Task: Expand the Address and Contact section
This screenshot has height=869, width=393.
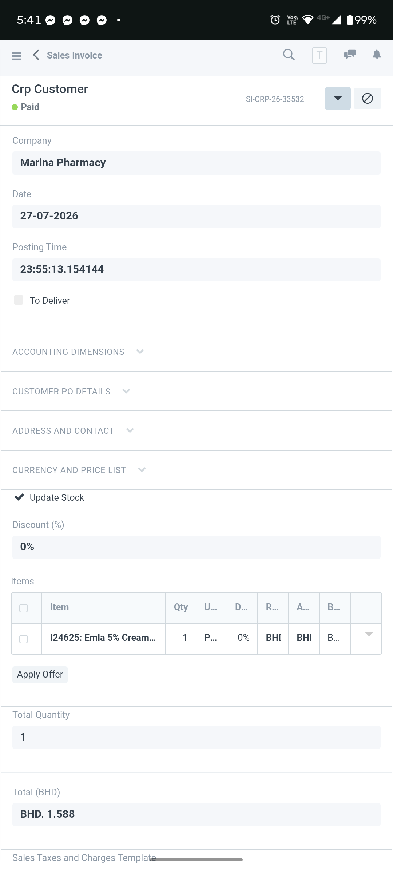Action: tap(73, 431)
